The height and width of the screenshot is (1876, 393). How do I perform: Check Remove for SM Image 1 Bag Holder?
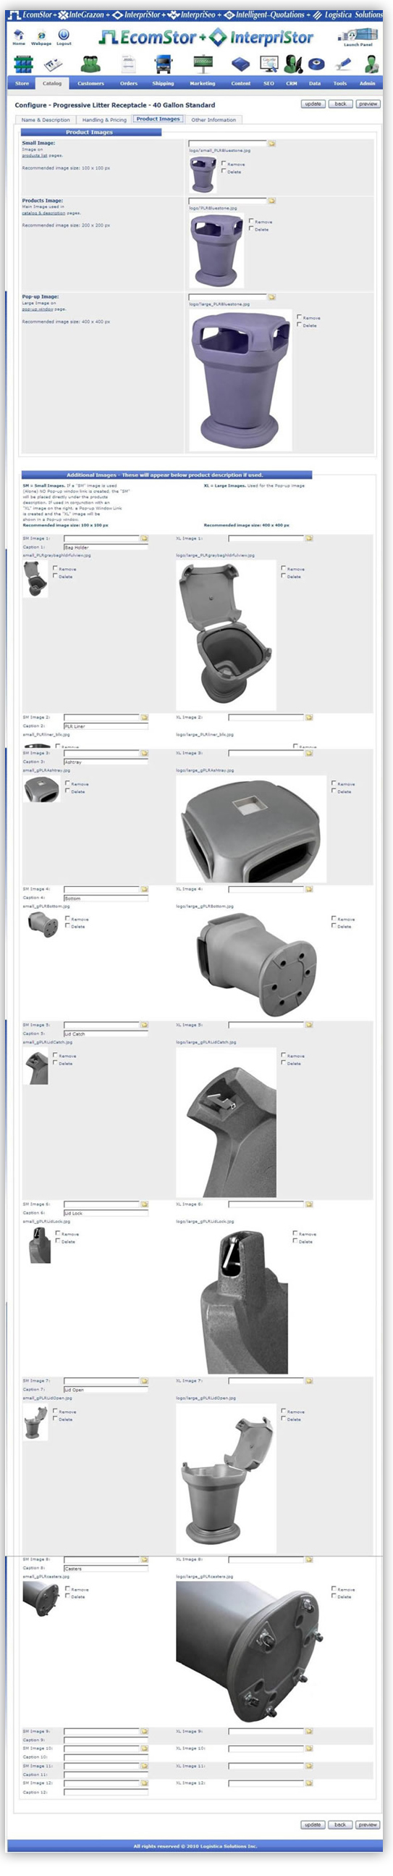point(55,568)
